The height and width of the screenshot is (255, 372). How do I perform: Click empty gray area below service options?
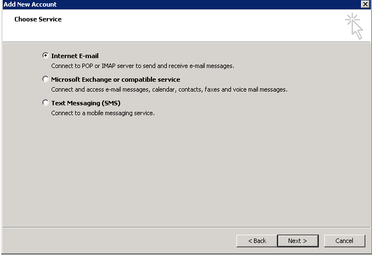(x=187, y=170)
